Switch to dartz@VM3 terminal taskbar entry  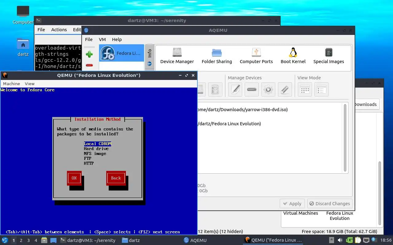[x=88, y=240]
